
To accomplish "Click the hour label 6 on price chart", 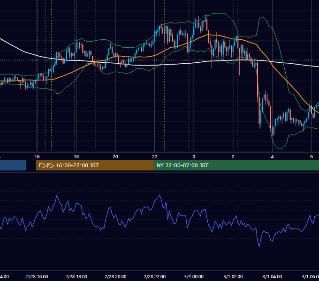I will tap(311, 157).
